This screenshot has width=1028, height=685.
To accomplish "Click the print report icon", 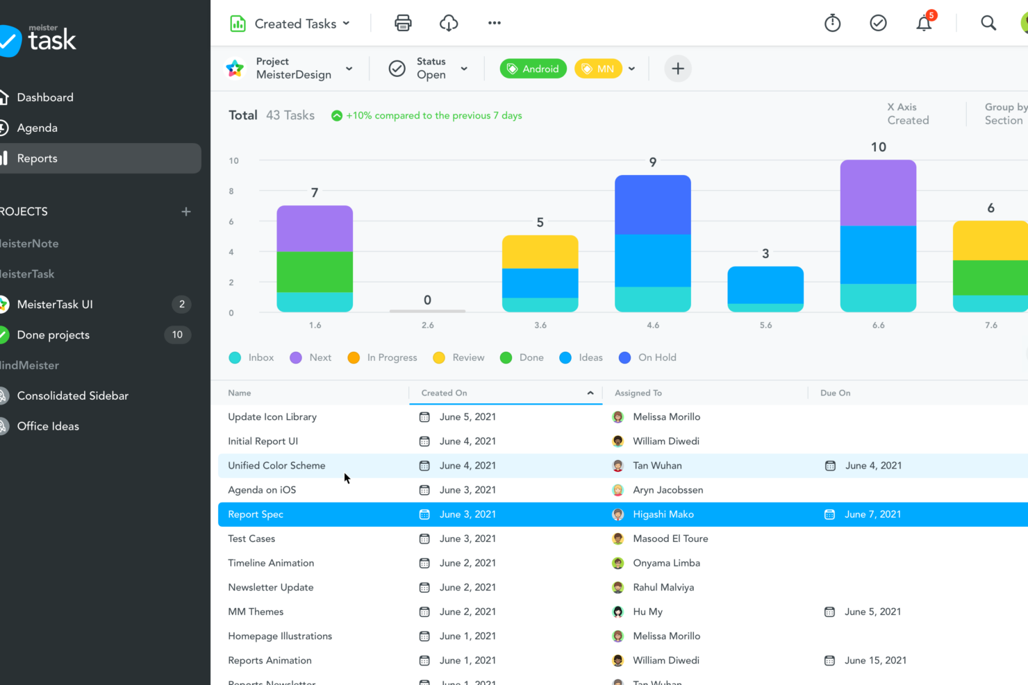I will pyautogui.click(x=403, y=23).
